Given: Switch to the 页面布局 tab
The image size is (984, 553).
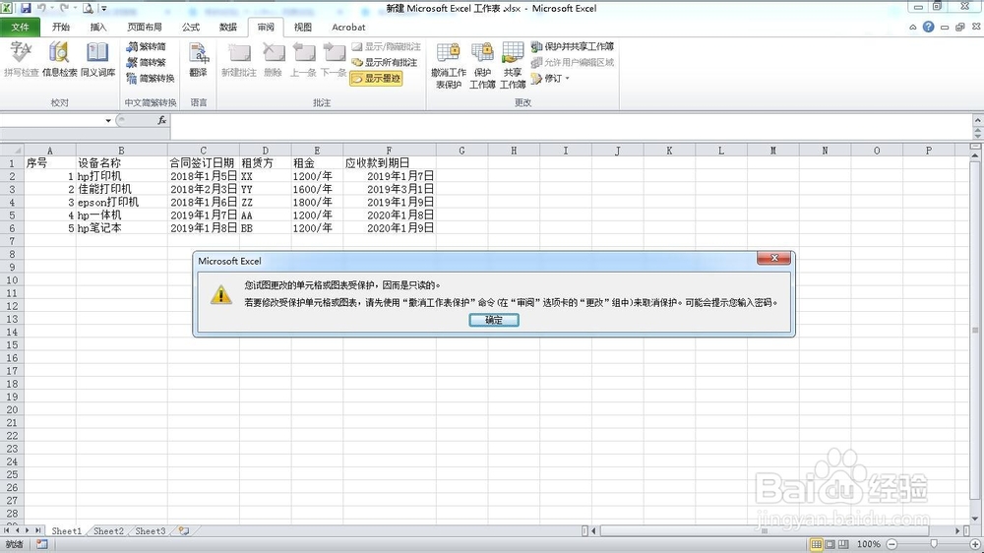Looking at the screenshot, I should 145,27.
